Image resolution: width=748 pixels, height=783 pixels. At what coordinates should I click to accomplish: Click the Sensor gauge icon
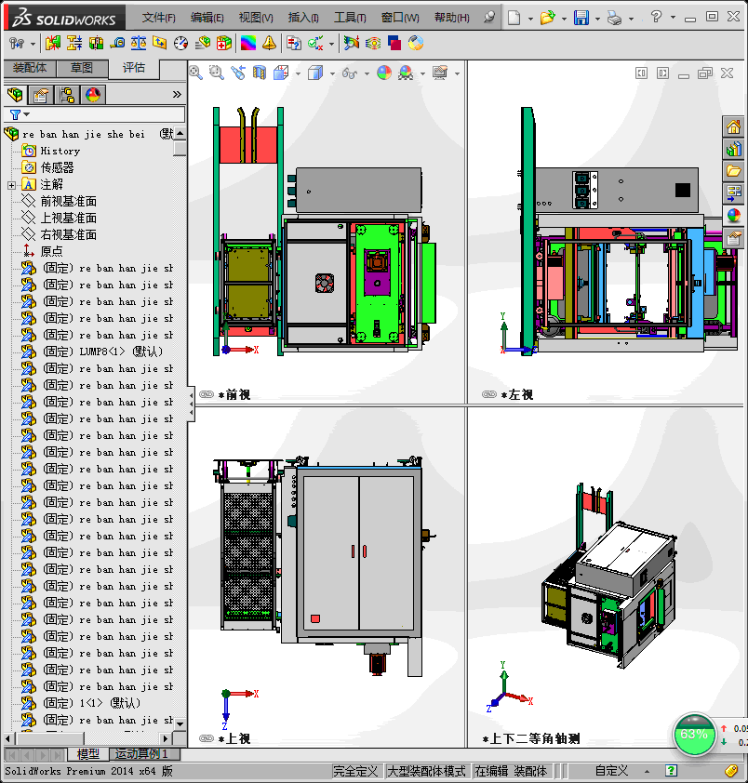(180, 44)
